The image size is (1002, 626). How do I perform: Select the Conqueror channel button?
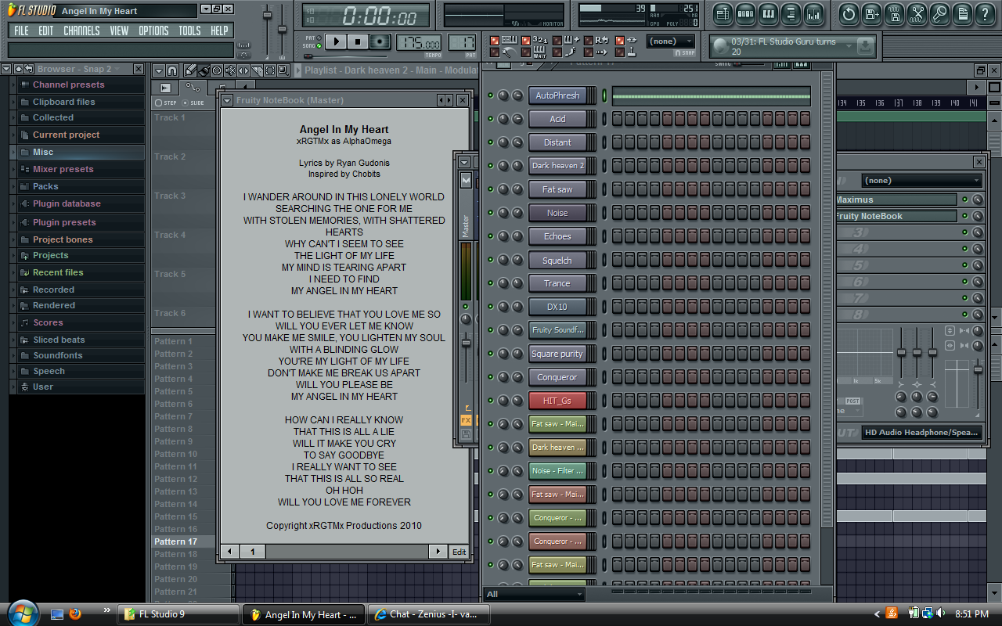point(557,377)
